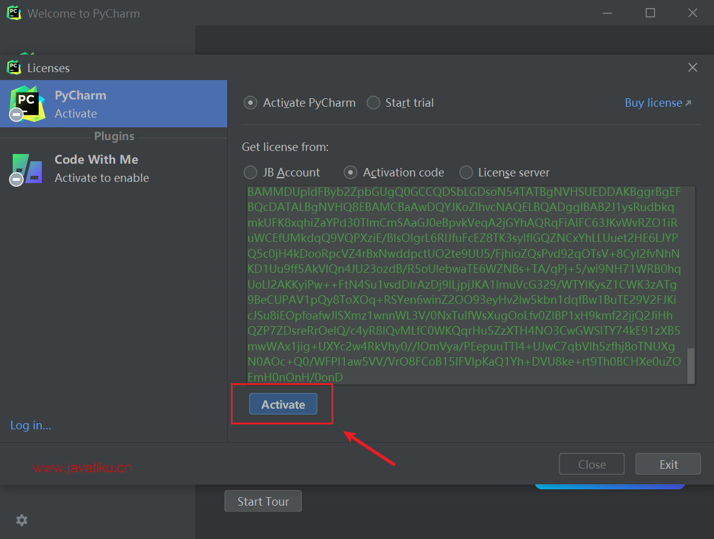Image resolution: width=714 pixels, height=539 pixels.
Task: Click the PyCharm product icon in license list
Action: click(27, 104)
